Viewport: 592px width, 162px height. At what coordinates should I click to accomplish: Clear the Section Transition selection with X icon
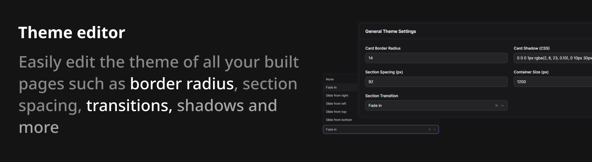(496, 106)
